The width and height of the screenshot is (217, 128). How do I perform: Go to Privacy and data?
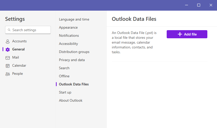pos(72,60)
